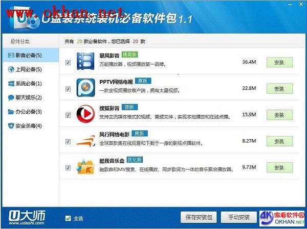Viewport: 307px width, 229px height.
Task: Click the chat bubble icon beside 聊天娱乐
Action: coord(11,97)
